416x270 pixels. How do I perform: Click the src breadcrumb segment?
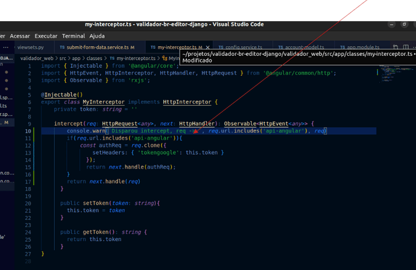(63, 58)
